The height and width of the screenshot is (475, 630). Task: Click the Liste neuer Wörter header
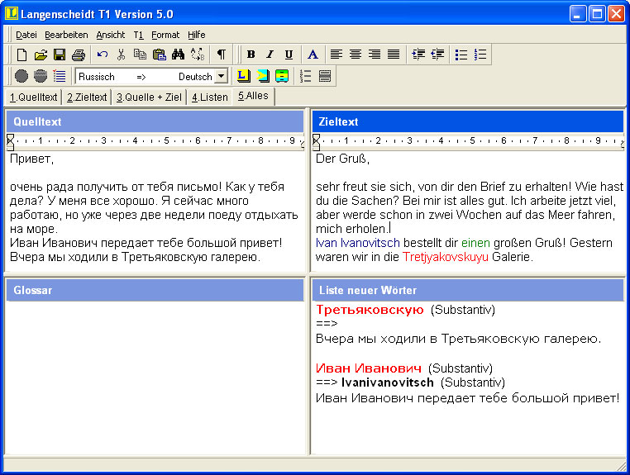(x=468, y=290)
